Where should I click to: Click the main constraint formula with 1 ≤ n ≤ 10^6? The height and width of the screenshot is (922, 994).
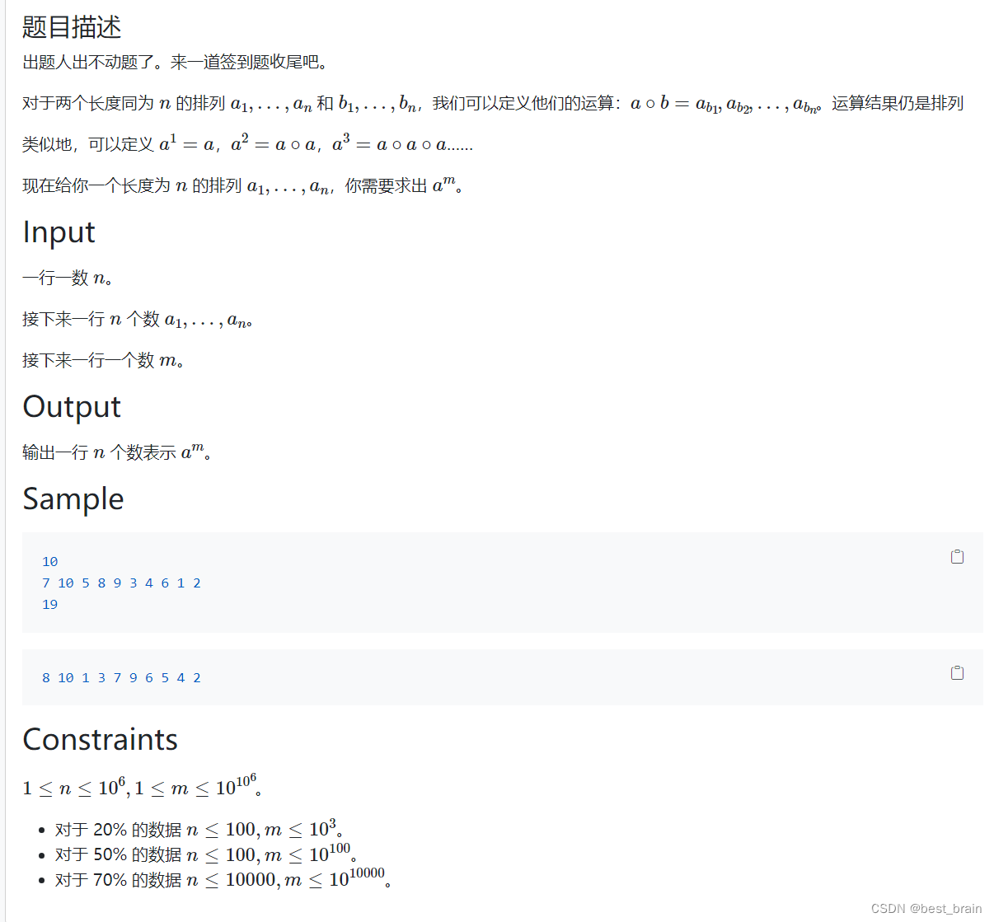(x=143, y=787)
